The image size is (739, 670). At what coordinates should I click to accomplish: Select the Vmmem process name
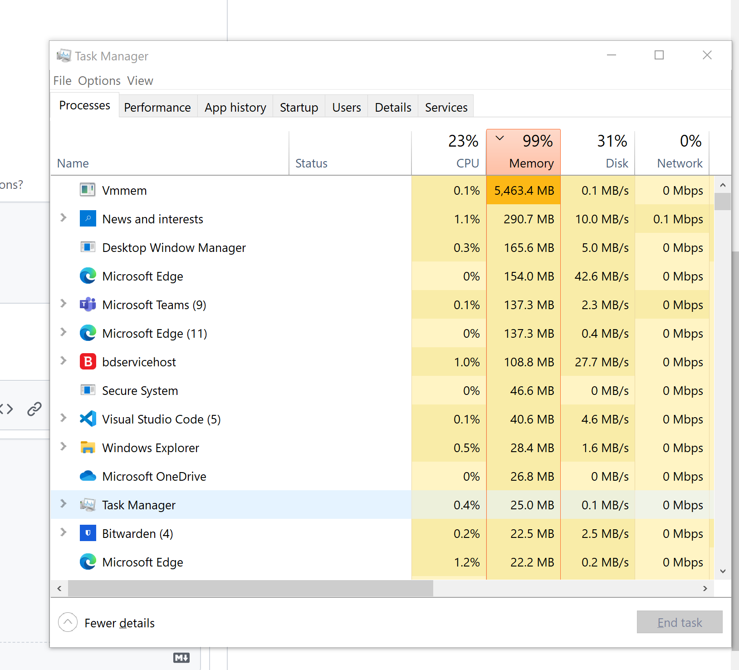[124, 191]
